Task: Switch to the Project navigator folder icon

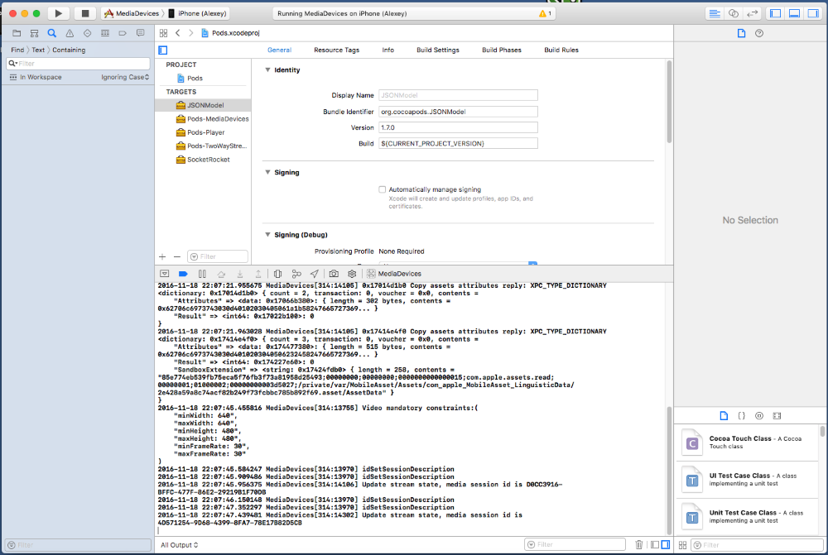Action: pyautogui.click(x=16, y=33)
